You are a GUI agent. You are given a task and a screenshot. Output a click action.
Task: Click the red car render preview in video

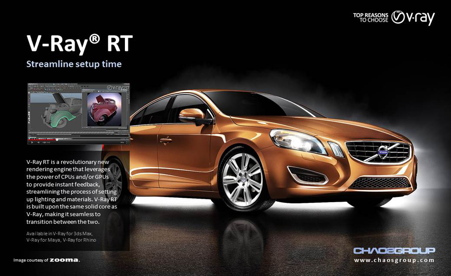pos(105,109)
